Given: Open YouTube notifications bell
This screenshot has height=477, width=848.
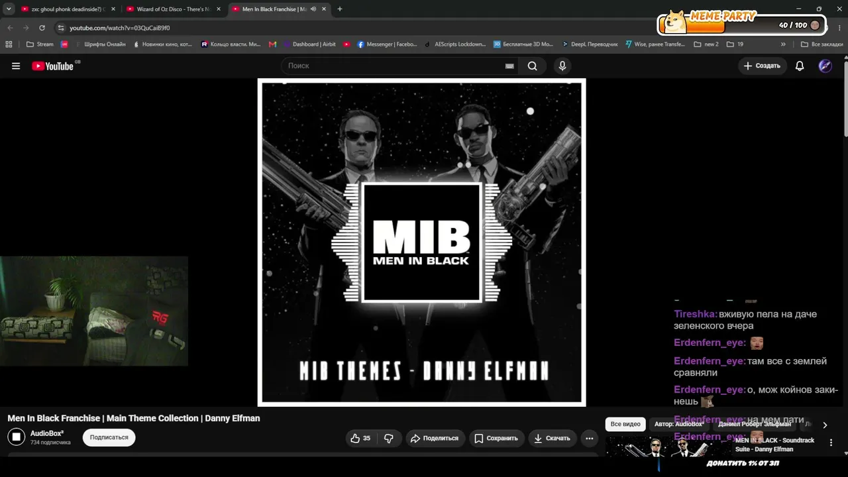Looking at the screenshot, I should [x=800, y=66].
